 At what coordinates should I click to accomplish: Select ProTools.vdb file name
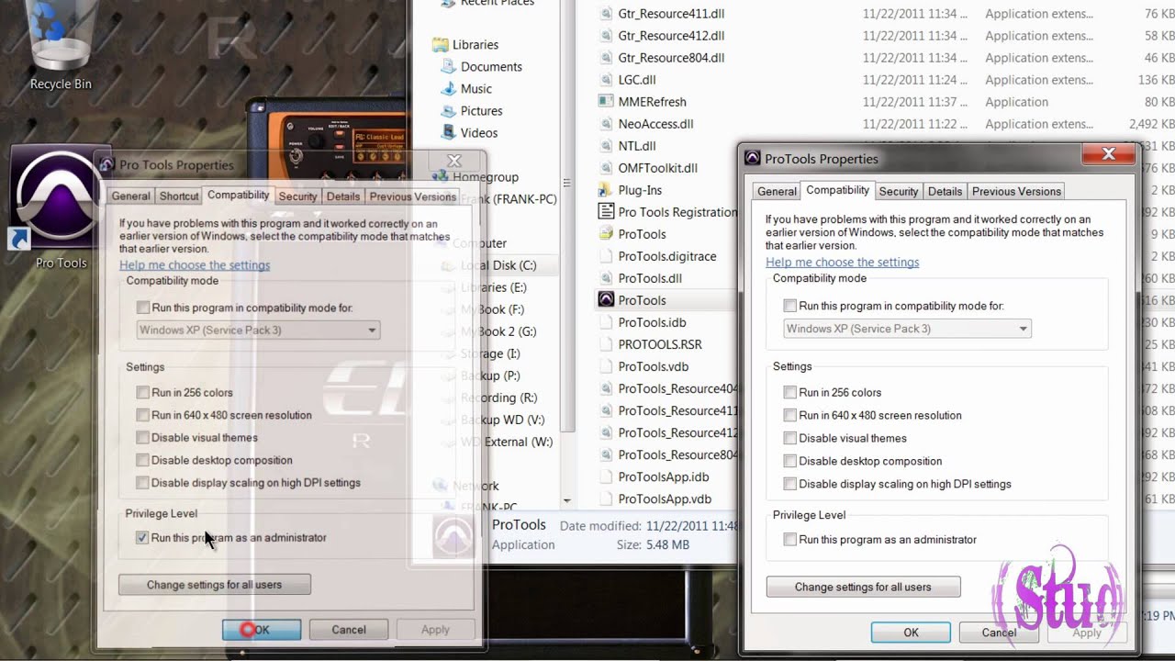point(653,366)
